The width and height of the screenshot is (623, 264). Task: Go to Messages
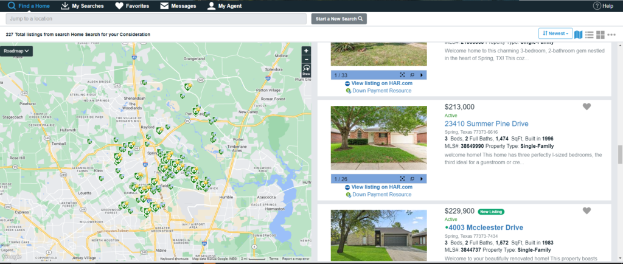click(x=178, y=6)
